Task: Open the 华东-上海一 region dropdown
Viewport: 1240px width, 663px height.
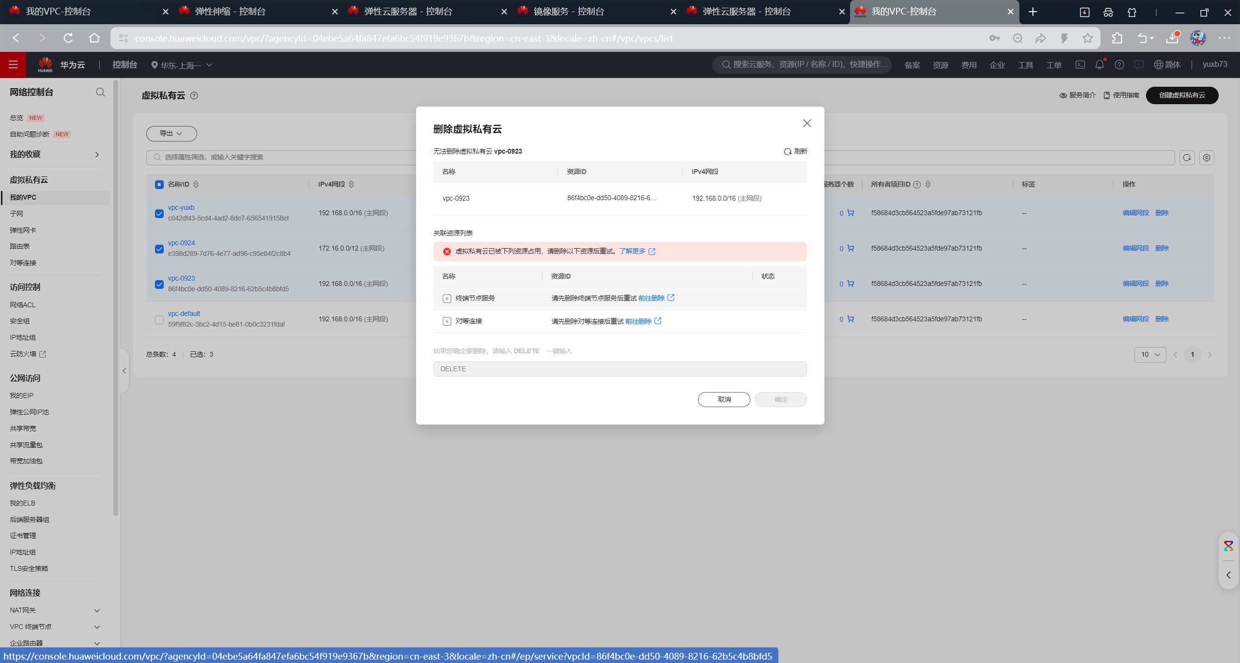Action: [181, 65]
